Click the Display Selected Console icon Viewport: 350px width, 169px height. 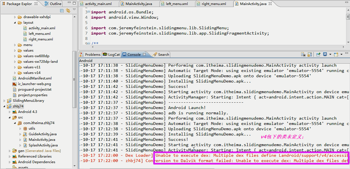point(325,55)
